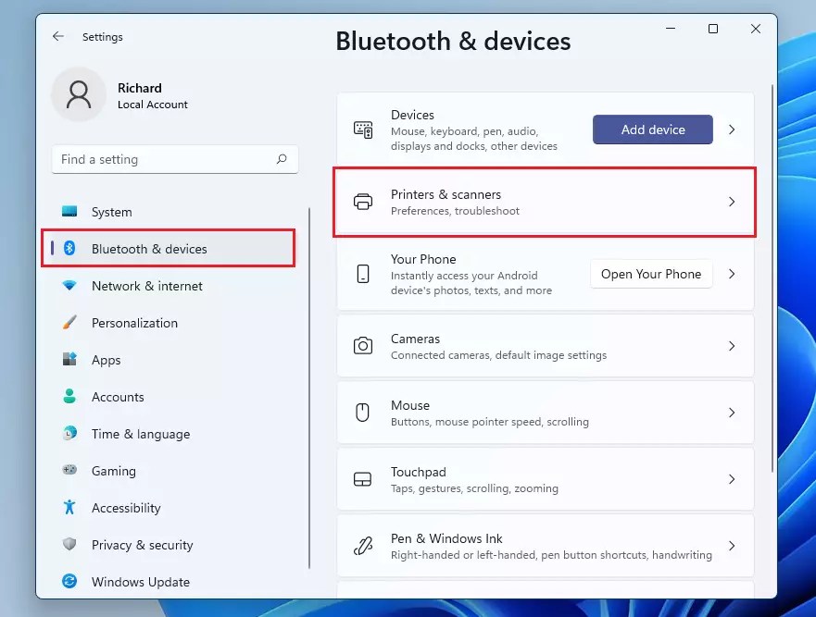Expand Printers & scanners via its chevron
This screenshot has width=816, height=617.
[731, 203]
